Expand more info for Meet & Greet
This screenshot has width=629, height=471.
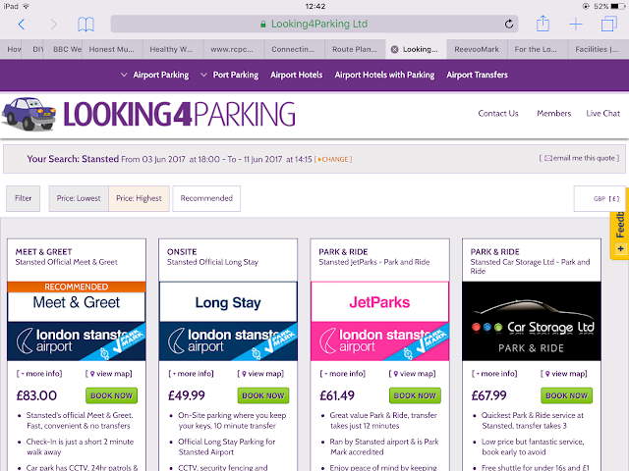(x=39, y=374)
